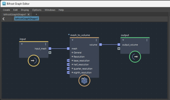Viewport: 170px width, 100px height.
Task: Add a new graph tab with plus
Action: click(x=36, y=14)
